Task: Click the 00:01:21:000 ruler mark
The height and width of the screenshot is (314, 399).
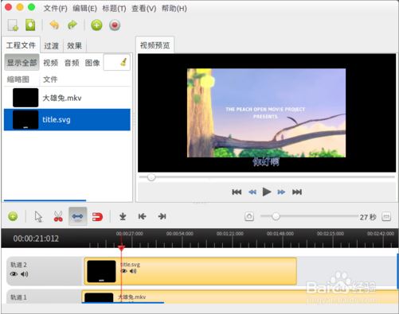Action: 230,234
